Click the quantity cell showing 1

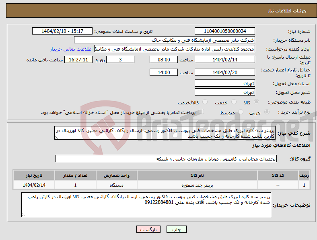coord(75,185)
